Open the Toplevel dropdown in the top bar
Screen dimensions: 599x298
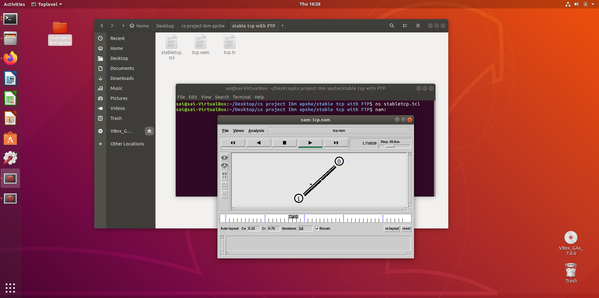point(46,4)
